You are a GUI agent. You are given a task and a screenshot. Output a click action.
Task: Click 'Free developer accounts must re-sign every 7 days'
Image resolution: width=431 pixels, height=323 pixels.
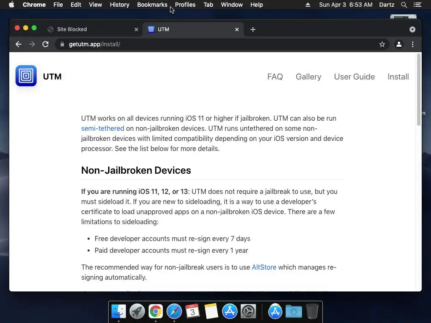[172, 239]
